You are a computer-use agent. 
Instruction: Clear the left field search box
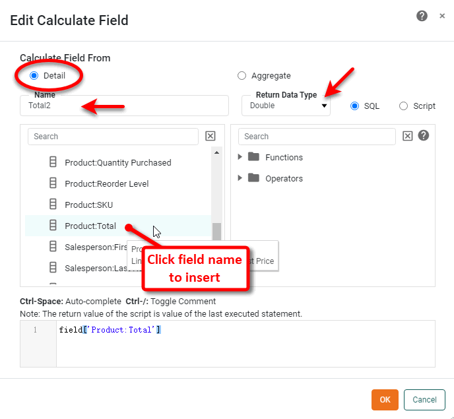211,136
